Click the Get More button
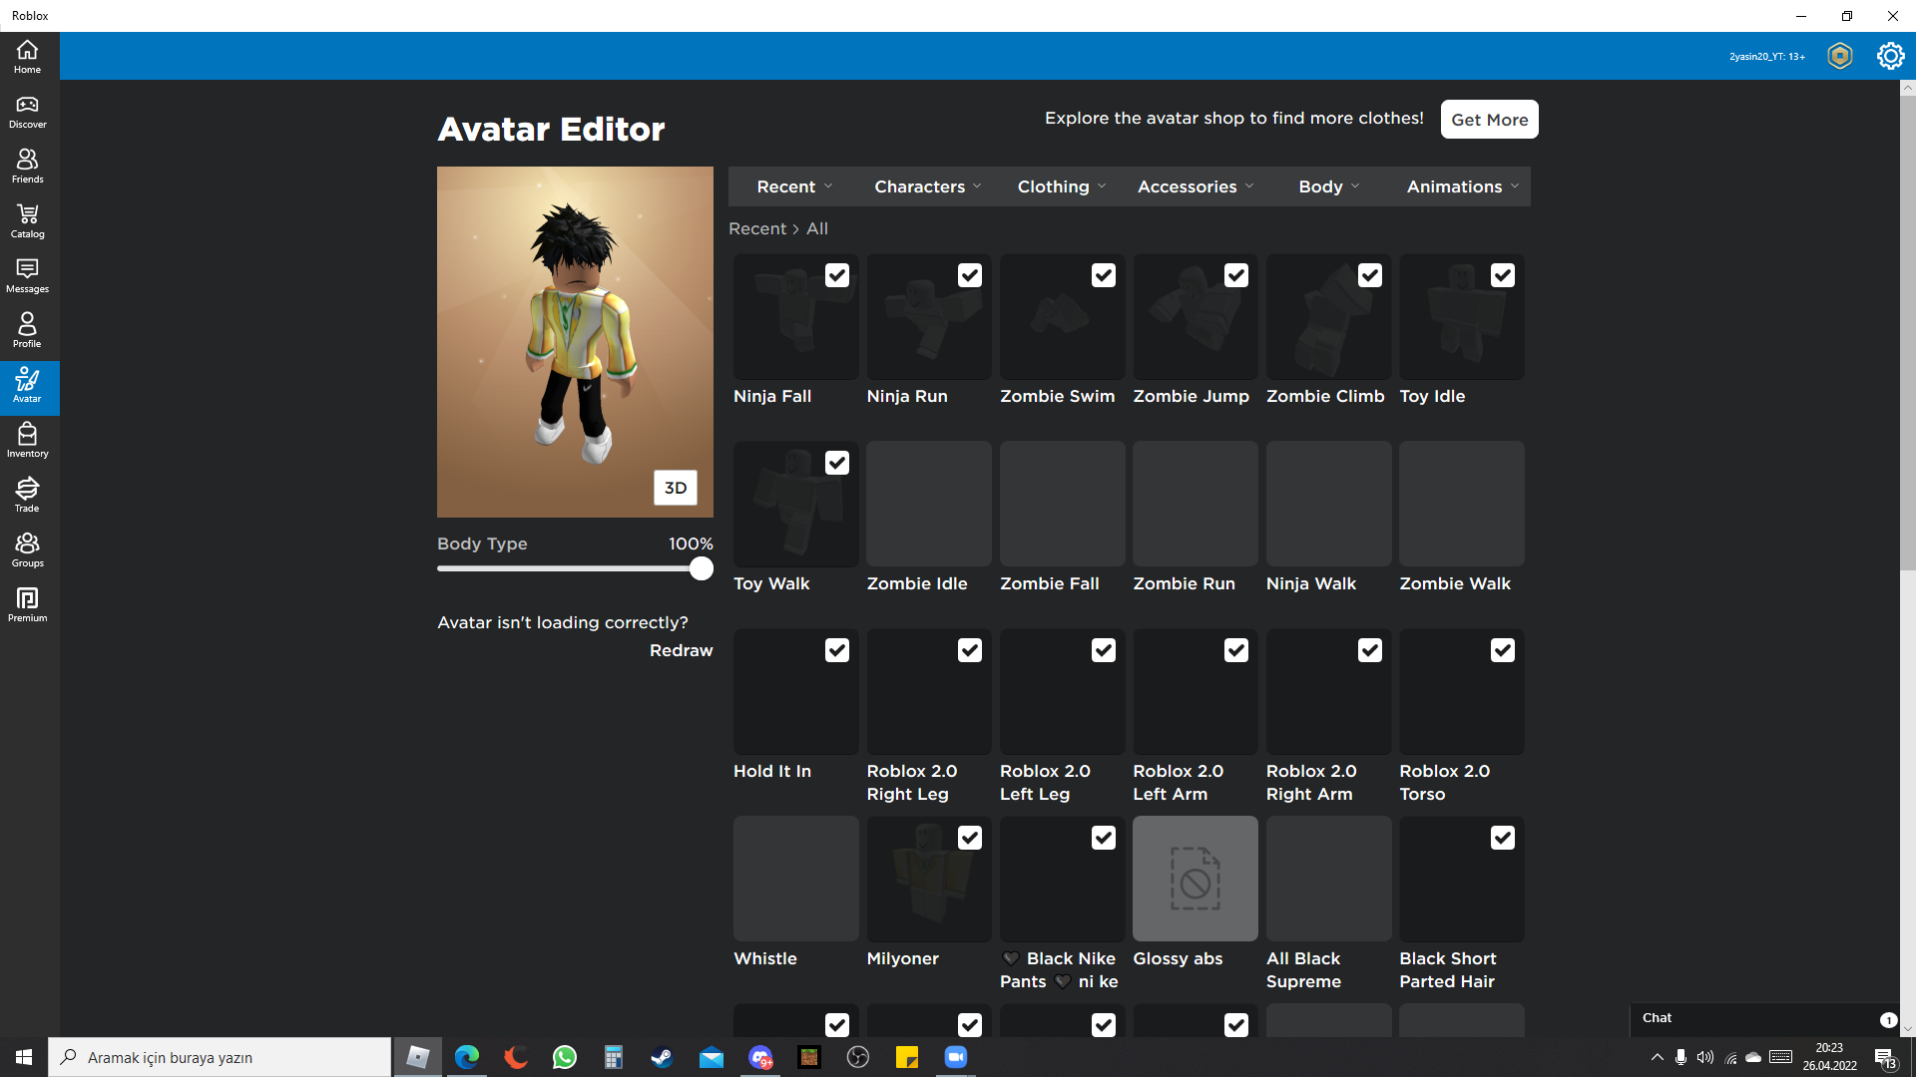This screenshot has width=1916, height=1077. [1489, 120]
